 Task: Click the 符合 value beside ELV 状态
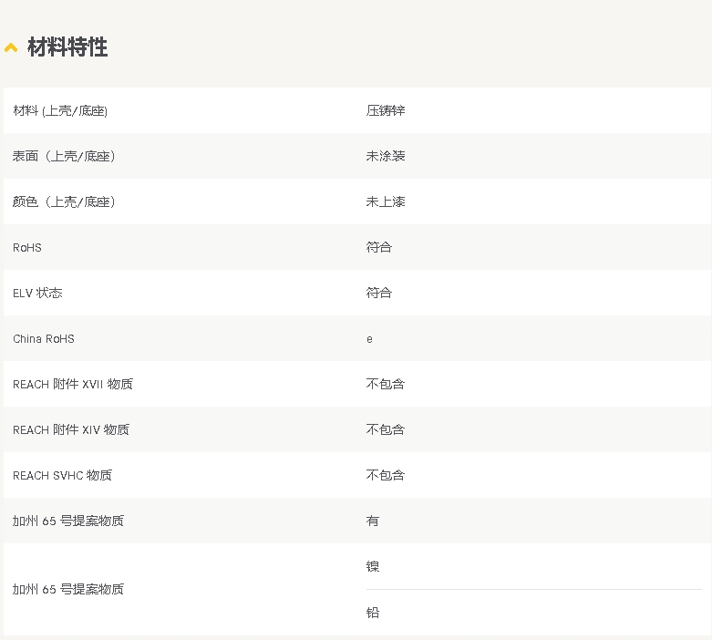coord(379,293)
